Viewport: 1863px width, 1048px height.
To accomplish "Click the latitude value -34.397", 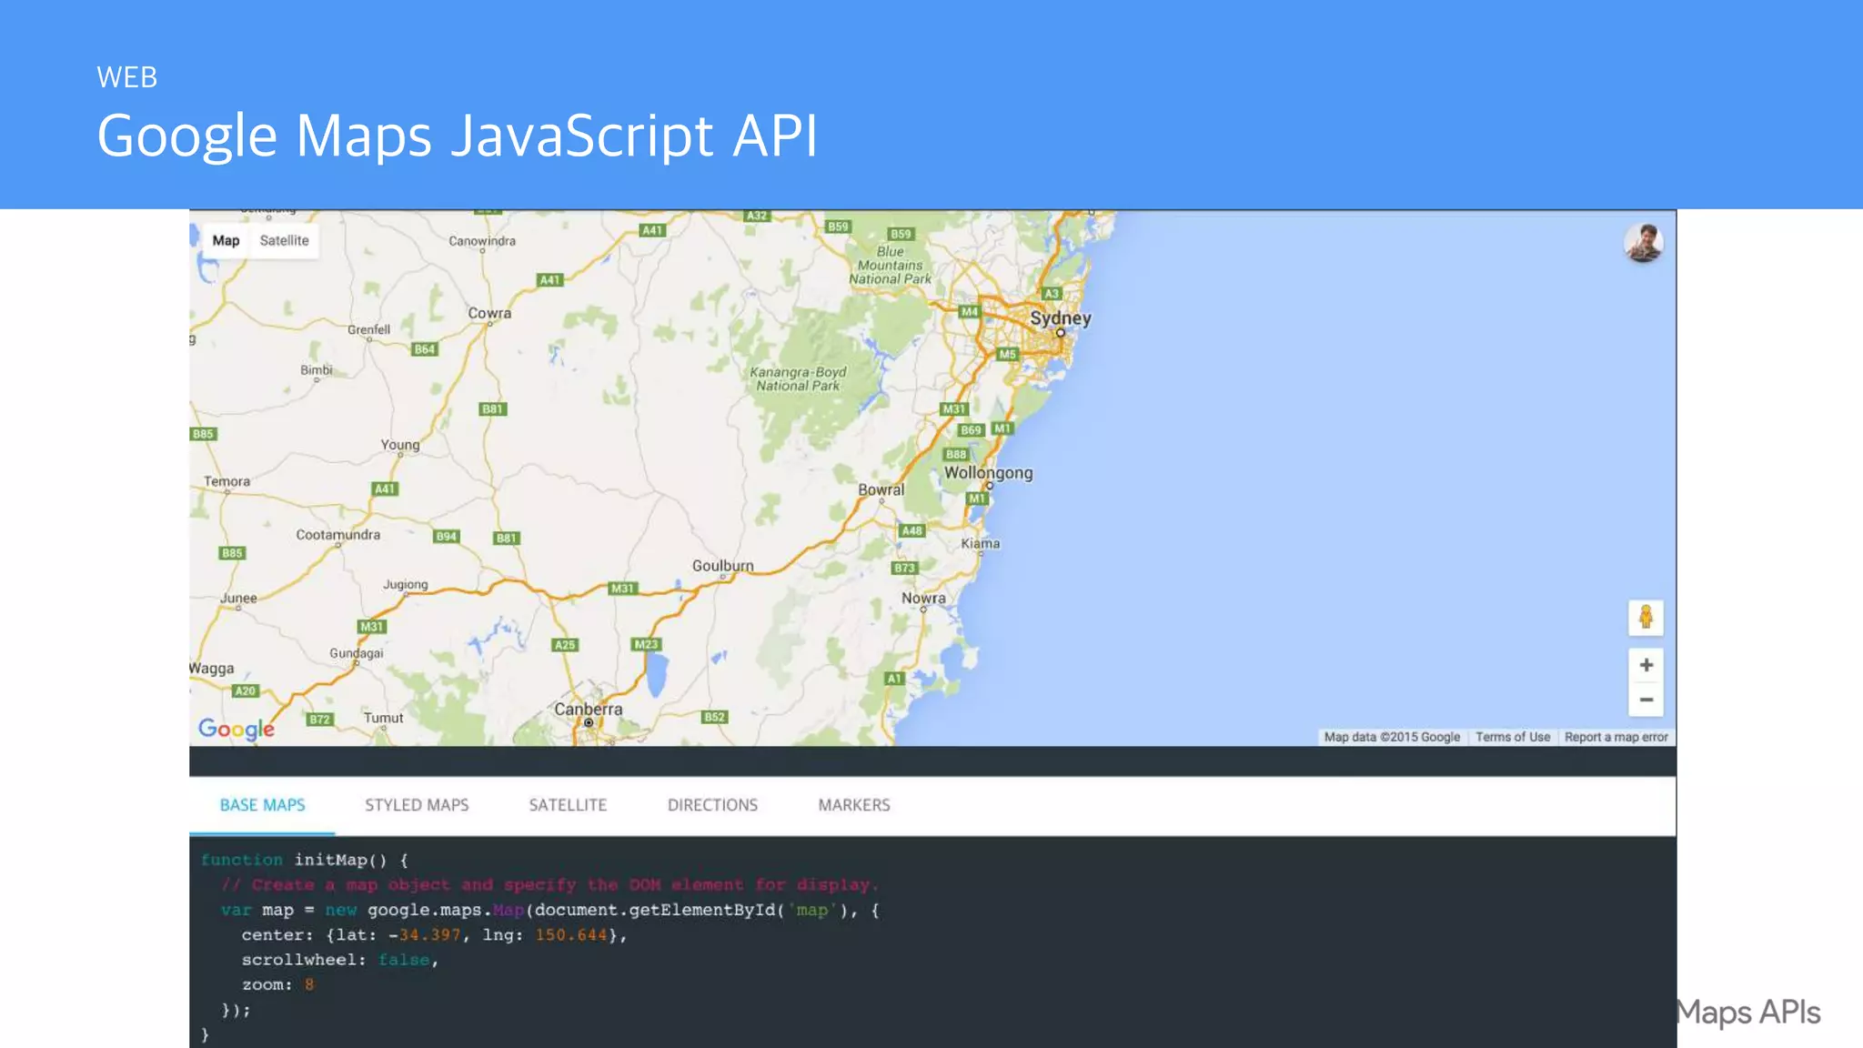I will [425, 935].
